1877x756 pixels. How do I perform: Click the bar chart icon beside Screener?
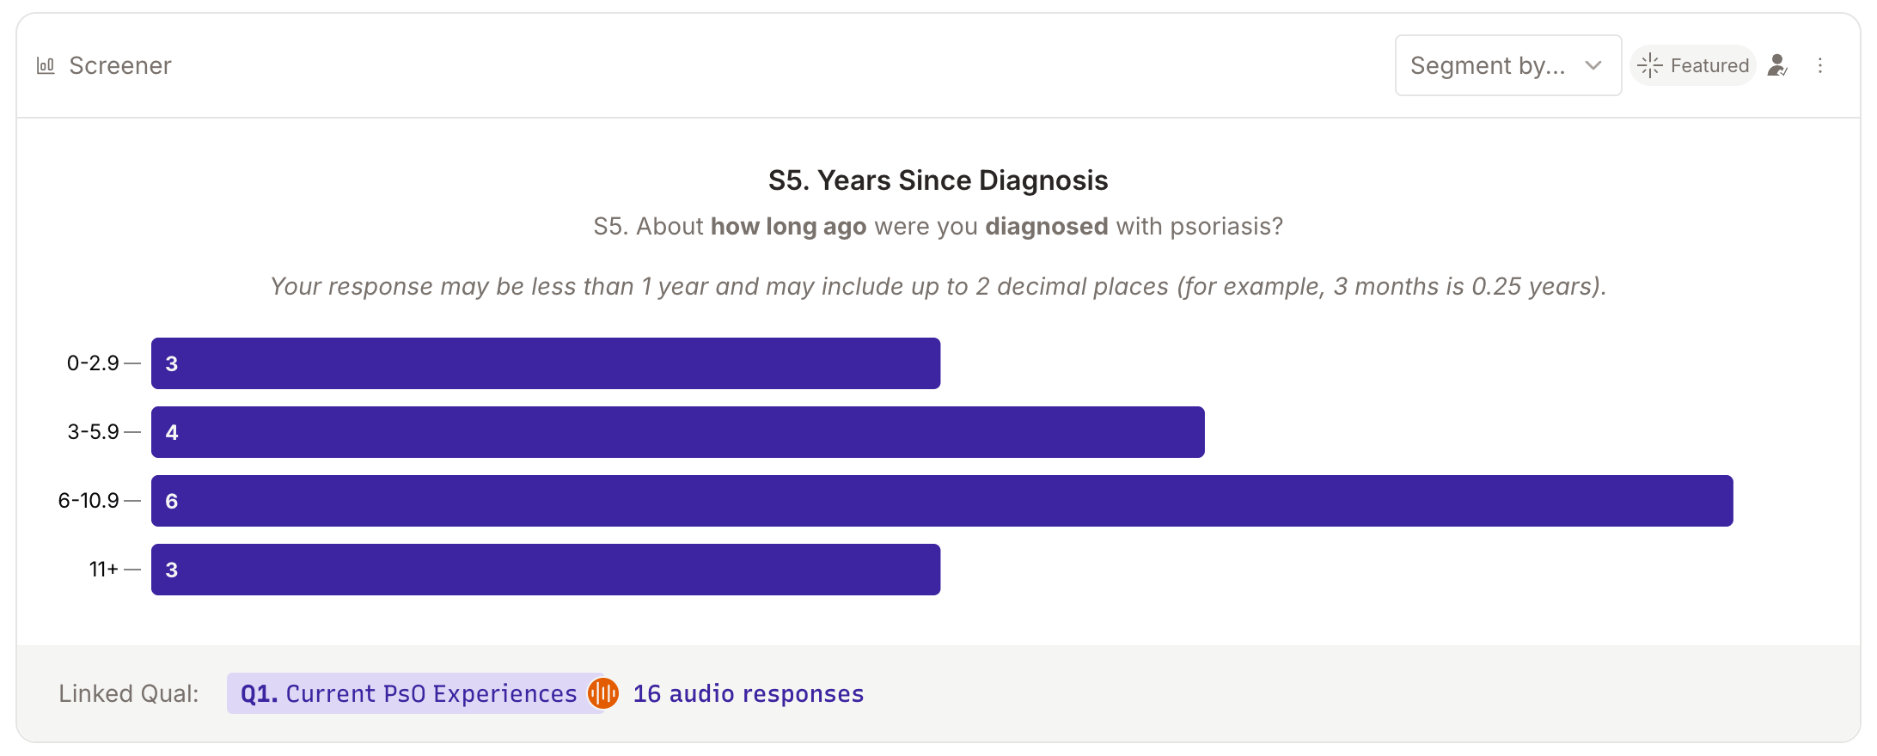tap(45, 64)
